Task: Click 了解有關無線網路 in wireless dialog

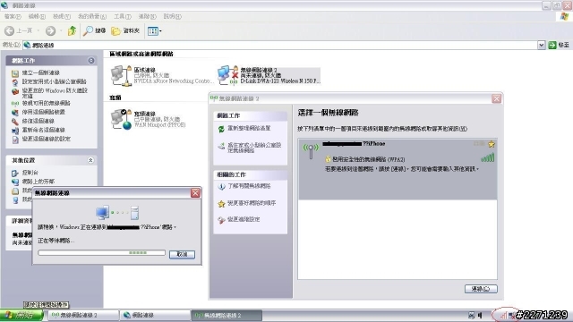Action: [x=249, y=186]
